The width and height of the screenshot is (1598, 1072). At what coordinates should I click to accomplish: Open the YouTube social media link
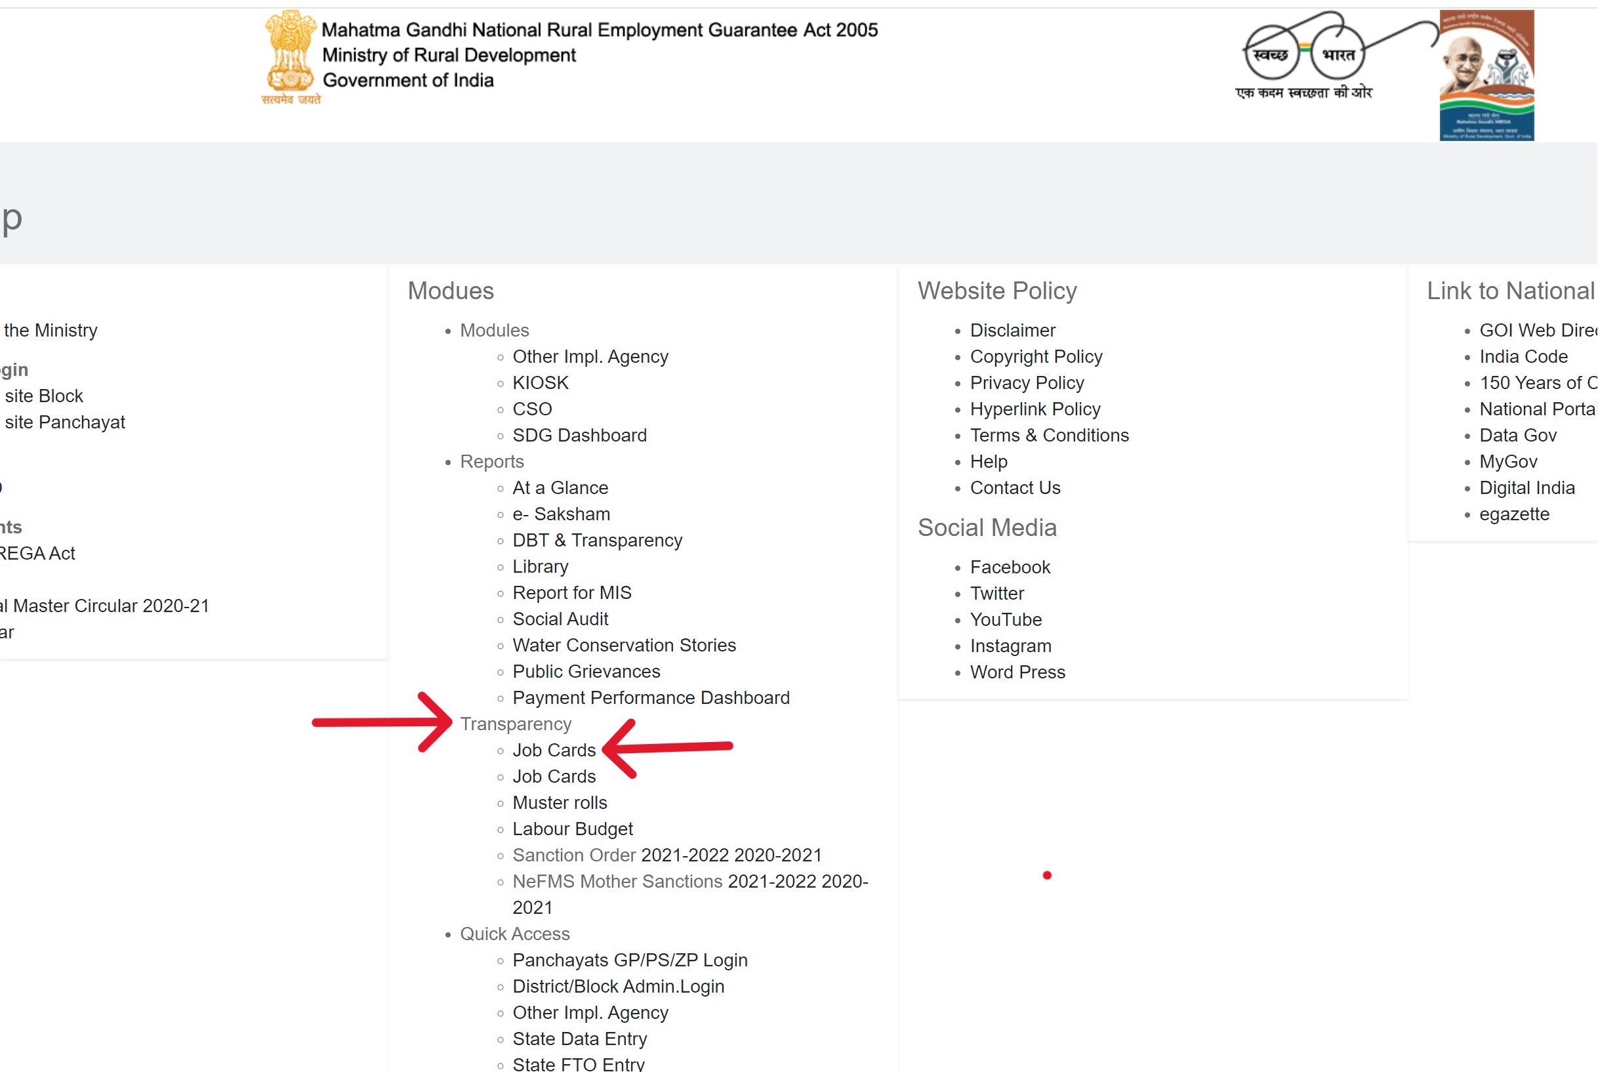click(x=1006, y=620)
